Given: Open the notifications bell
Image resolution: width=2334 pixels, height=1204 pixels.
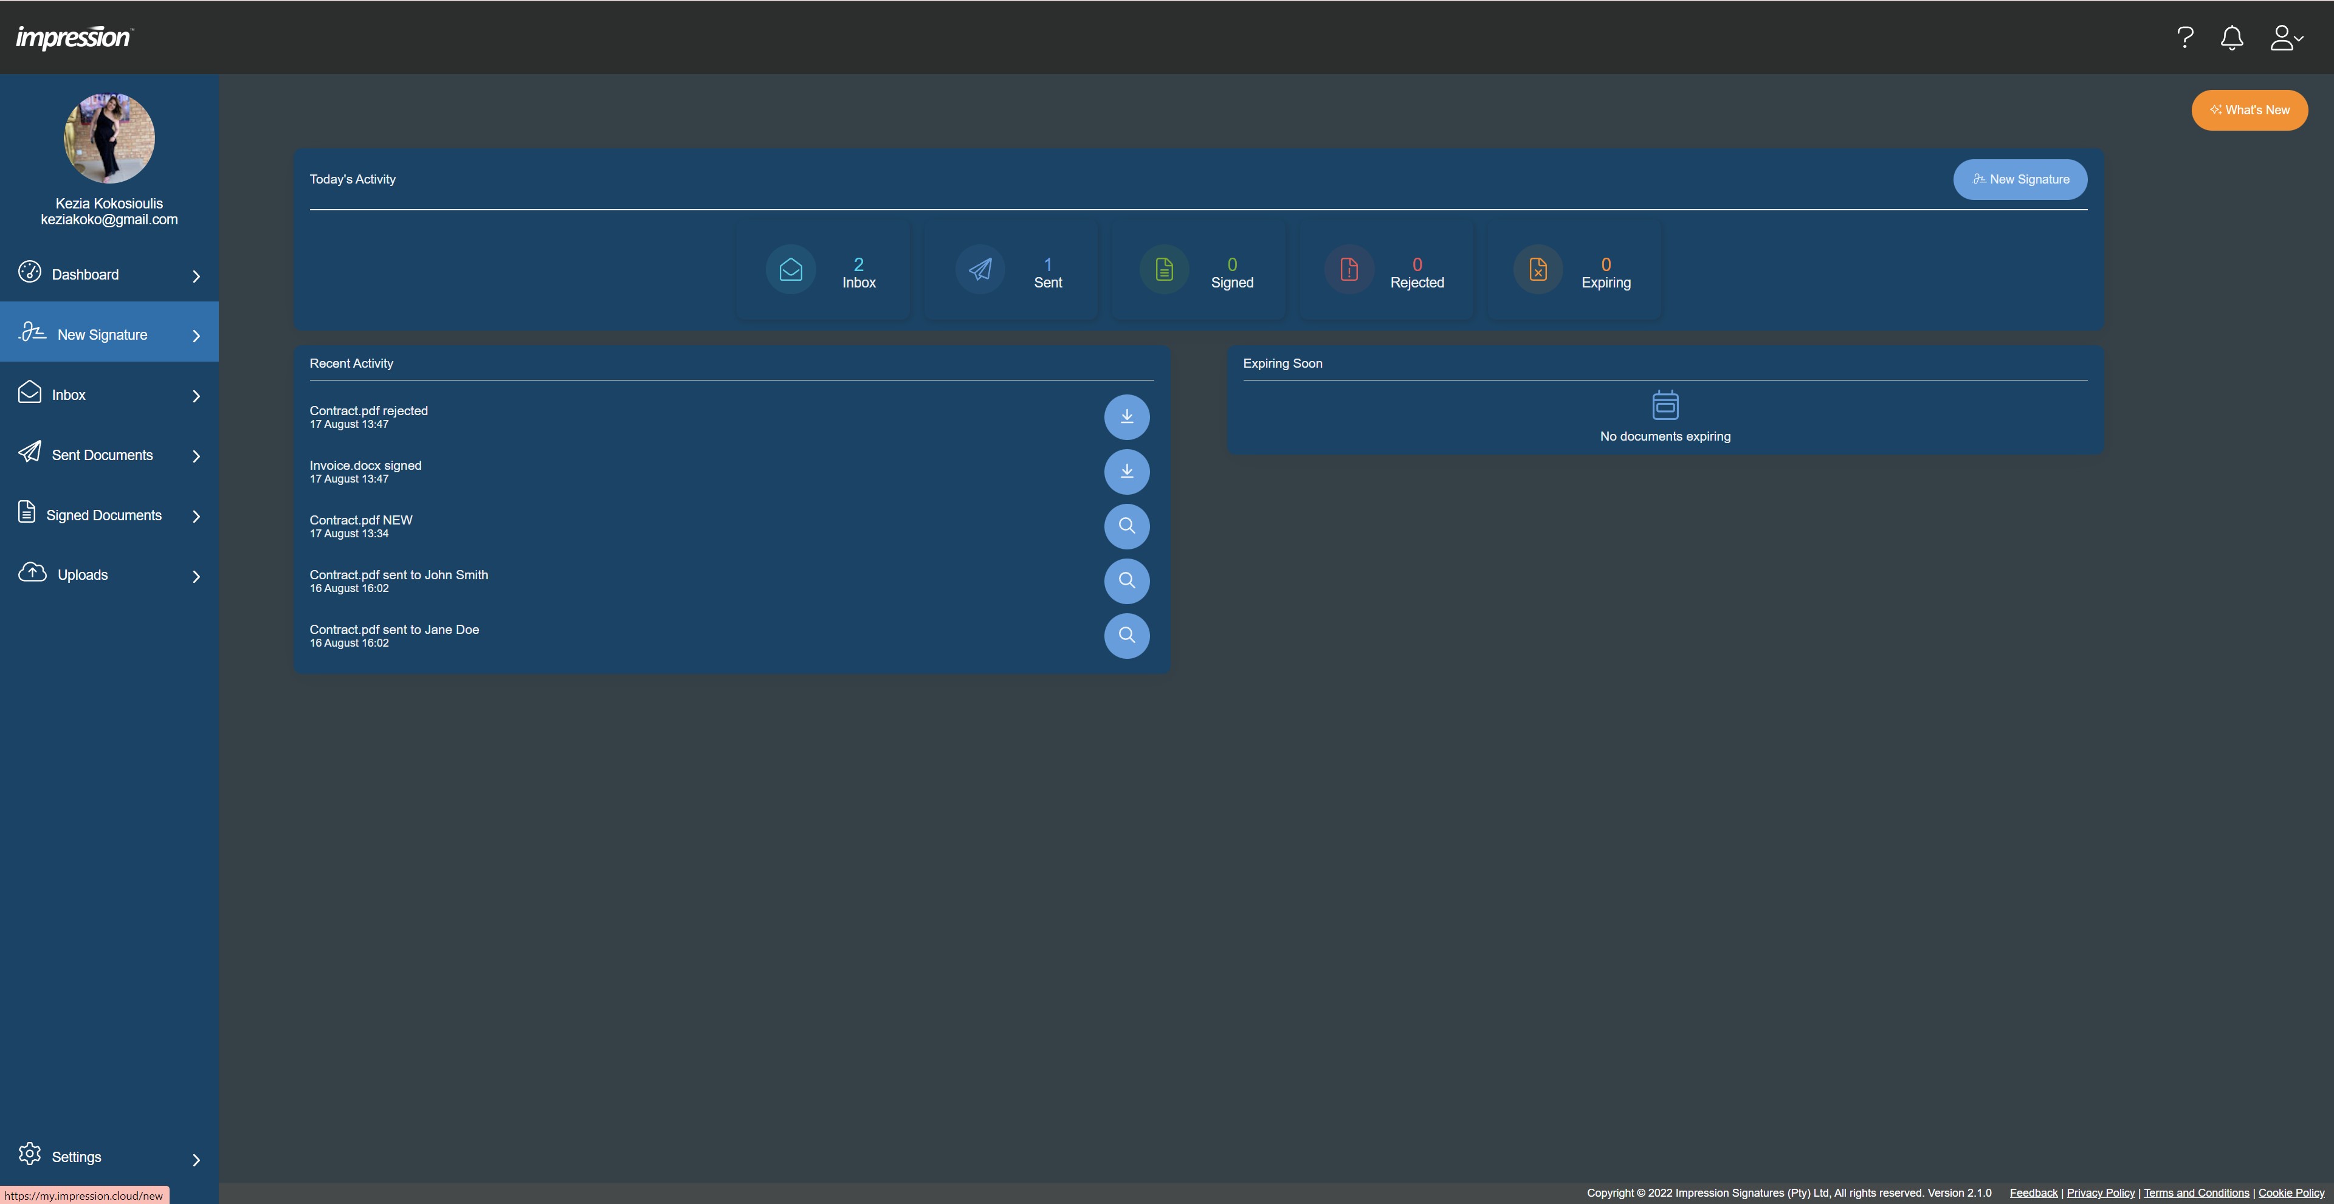Looking at the screenshot, I should click(2232, 38).
